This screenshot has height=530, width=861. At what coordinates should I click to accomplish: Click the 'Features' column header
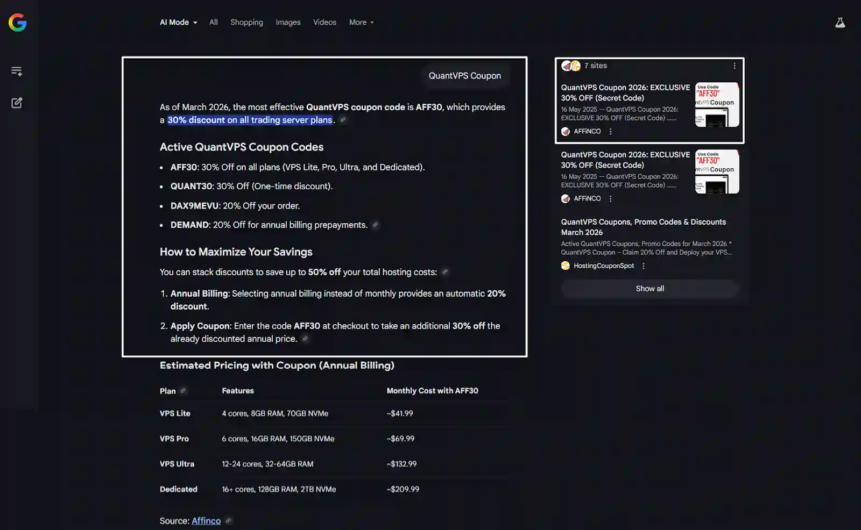(x=238, y=391)
